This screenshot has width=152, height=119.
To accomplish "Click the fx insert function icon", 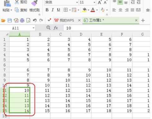I will (x=56, y=28).
